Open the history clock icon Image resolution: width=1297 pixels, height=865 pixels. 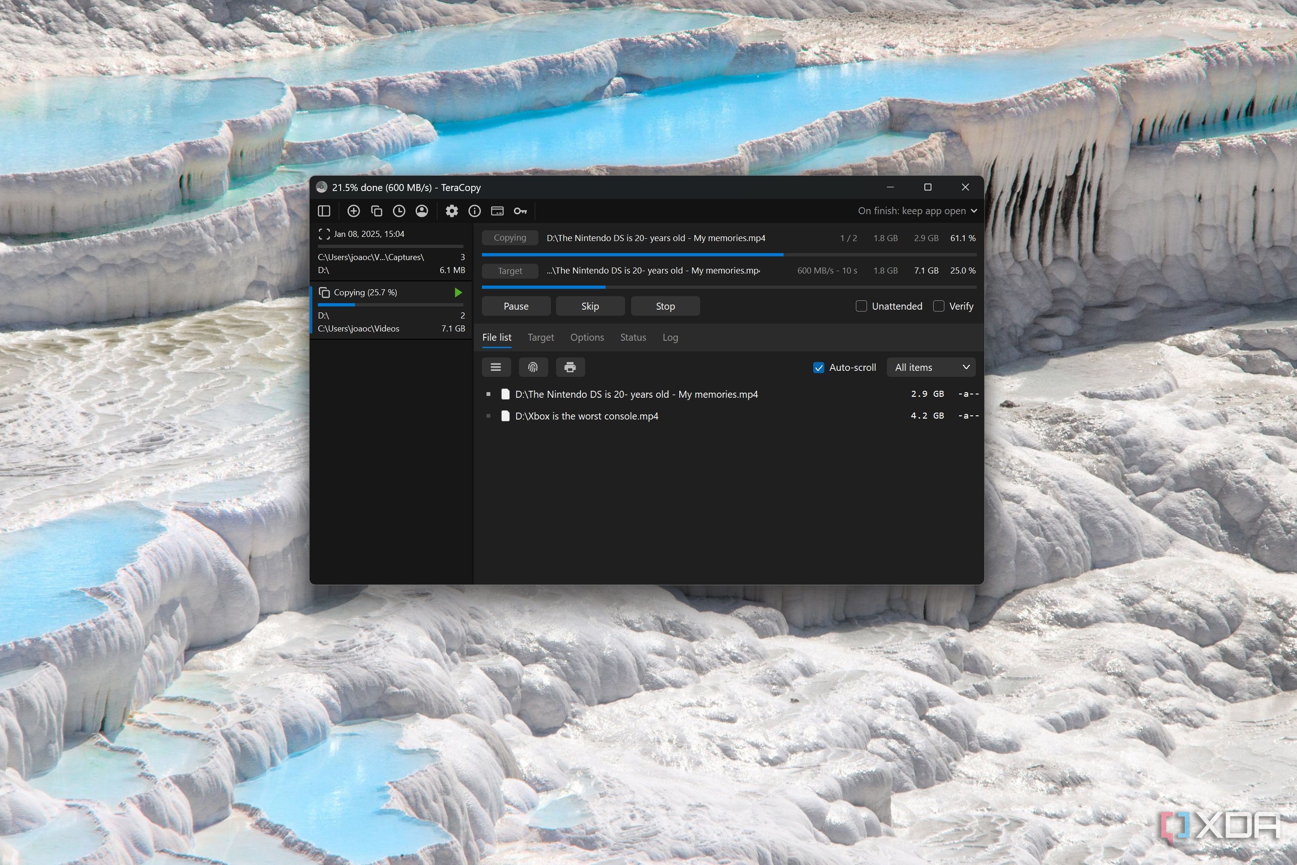click(x=399, y=211)
